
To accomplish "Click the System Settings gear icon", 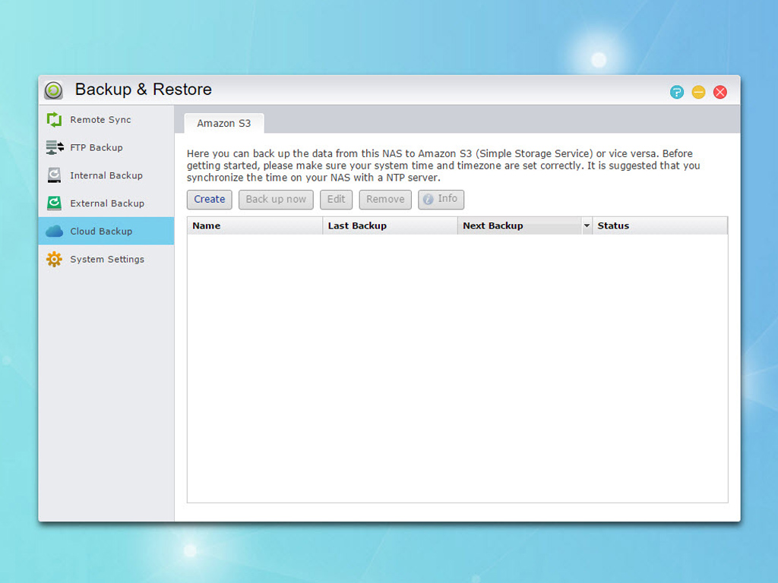I will (54, 259).
